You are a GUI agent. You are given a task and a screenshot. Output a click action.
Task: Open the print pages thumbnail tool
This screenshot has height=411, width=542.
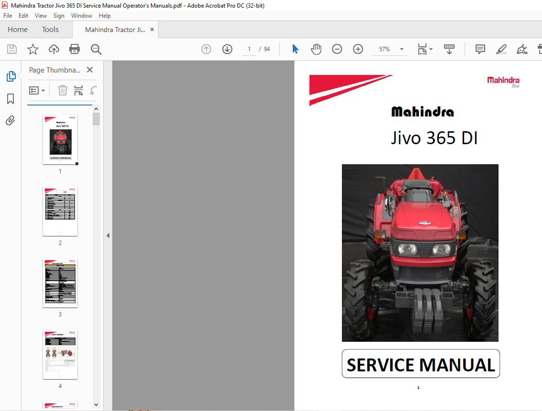[78, 90]
